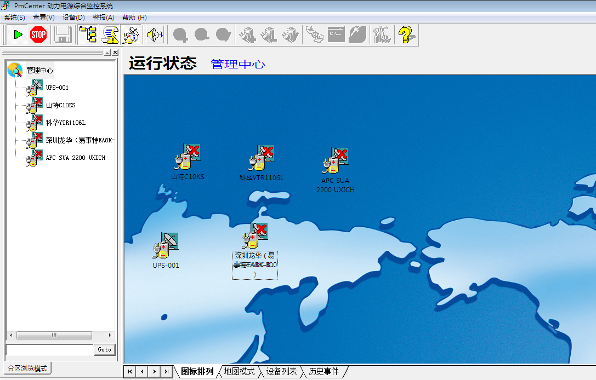Image resolution: width=596 pixels, height=380 pixels.
Task: Switch to the 设备列表 tab
Action: click(282, 371)
